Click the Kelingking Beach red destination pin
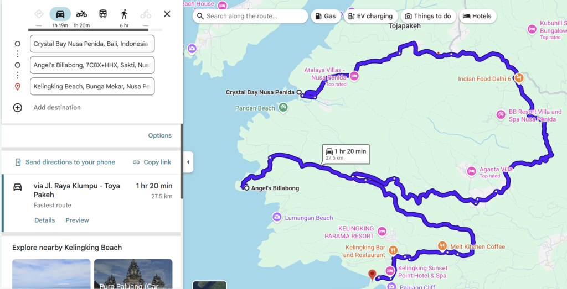This screenshot has width=567, height=289. pos(372,274)
